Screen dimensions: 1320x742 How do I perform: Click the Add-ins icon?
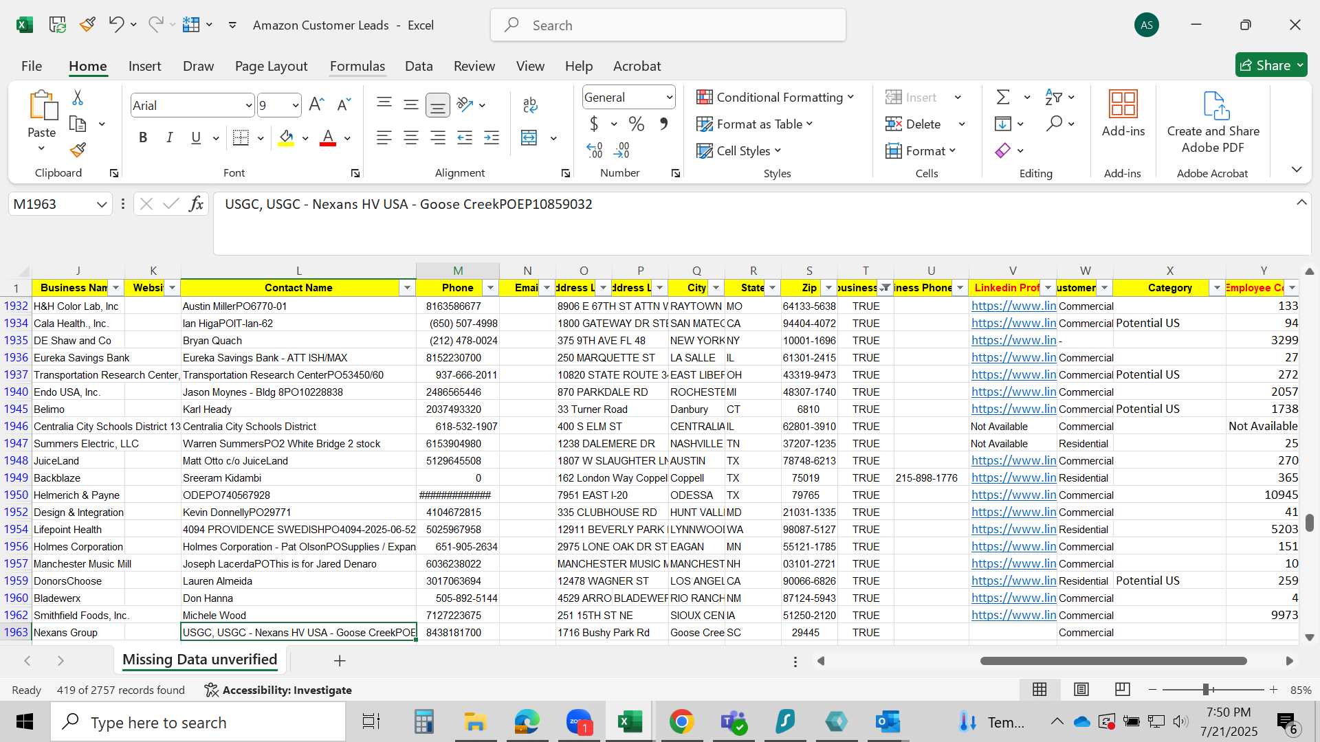tap(1123, 113)
